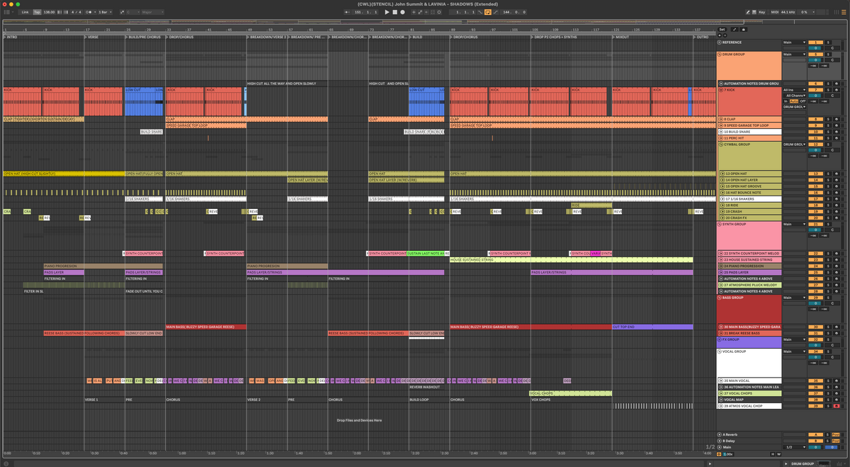The height and width of the screenshot is (467, 850).
Task: Enter Key mapping mode
Action: pos(762,12)
